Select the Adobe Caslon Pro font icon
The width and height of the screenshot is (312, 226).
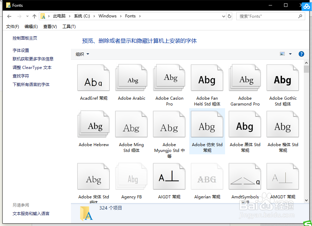click(x=169, y=78)
